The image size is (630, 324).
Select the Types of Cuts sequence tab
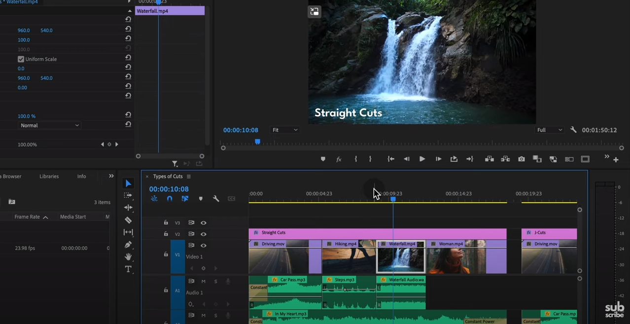tap(168, 176)
